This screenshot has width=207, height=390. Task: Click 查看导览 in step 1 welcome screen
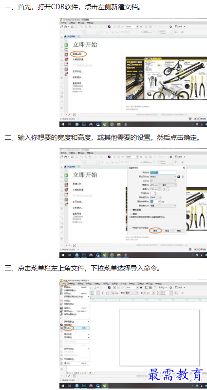[77, 83]
